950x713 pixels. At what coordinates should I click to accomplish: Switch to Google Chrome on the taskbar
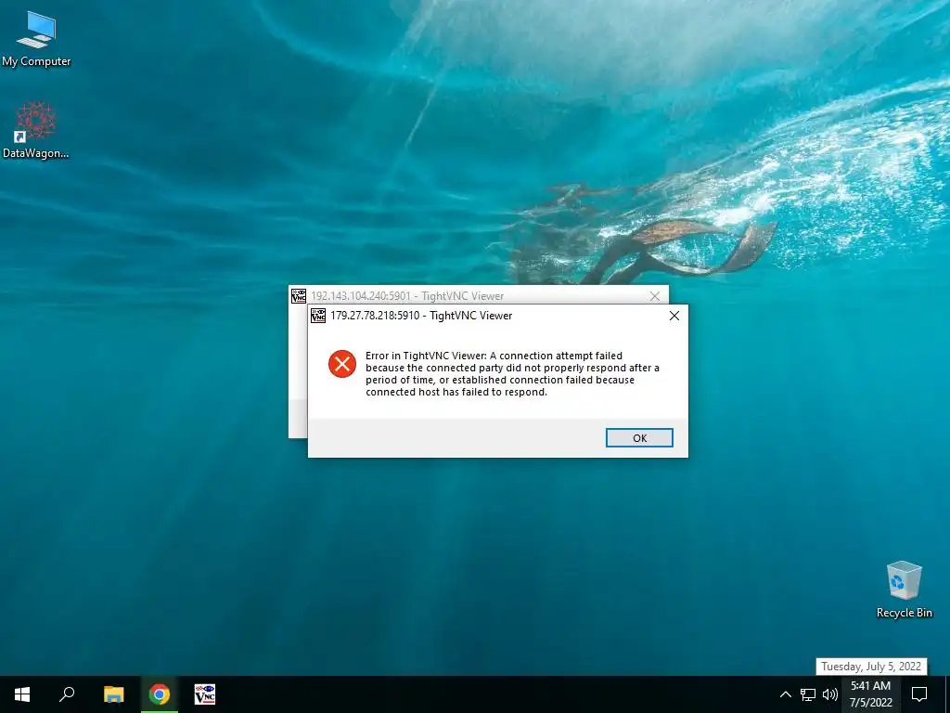(160, 694)
